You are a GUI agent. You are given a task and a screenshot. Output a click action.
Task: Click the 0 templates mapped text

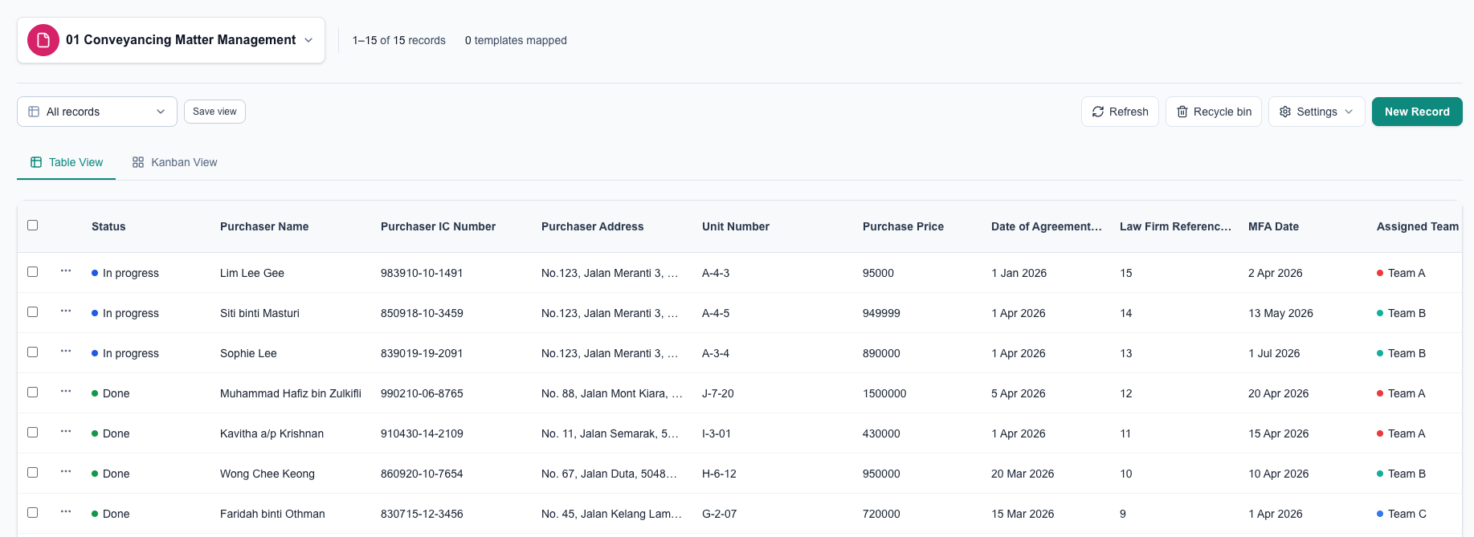(516, 40)
